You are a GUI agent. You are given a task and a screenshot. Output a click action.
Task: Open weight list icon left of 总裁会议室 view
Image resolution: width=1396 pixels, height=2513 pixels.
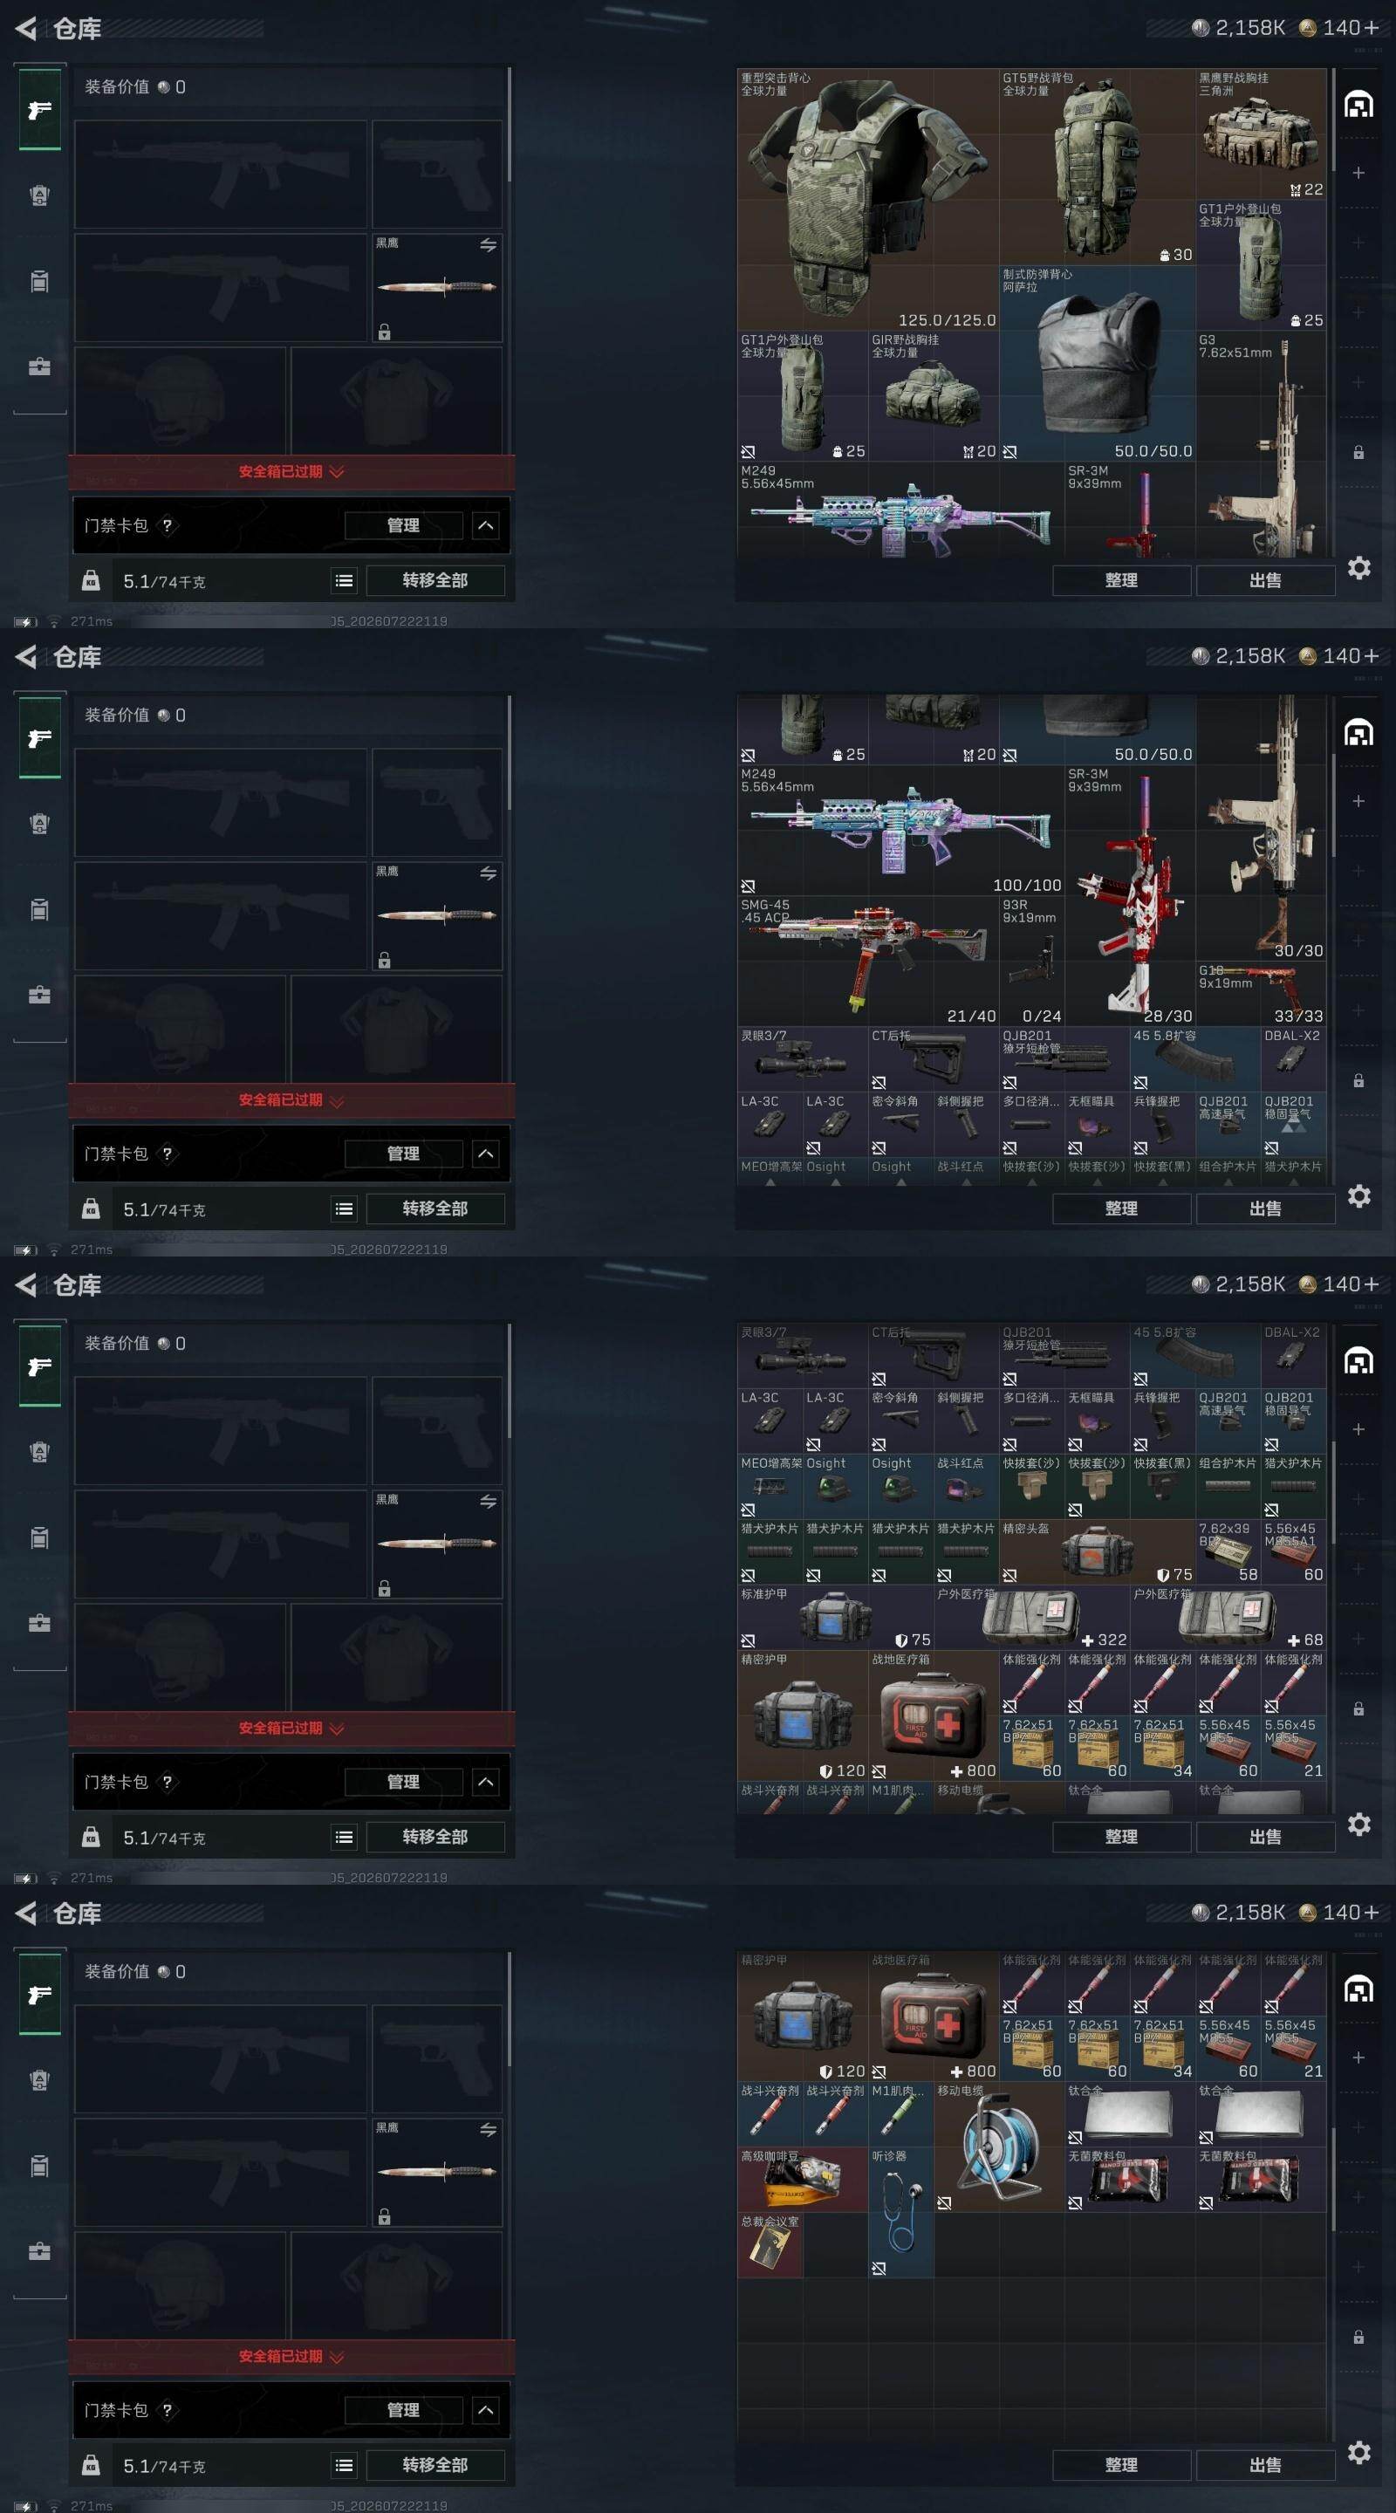[x=345, y=2466]
